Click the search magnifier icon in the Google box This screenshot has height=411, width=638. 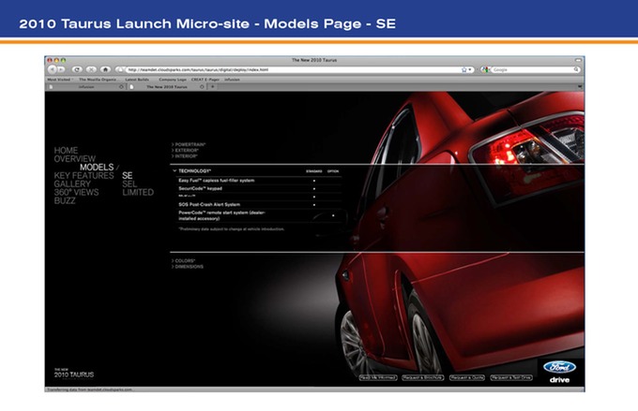576,70
